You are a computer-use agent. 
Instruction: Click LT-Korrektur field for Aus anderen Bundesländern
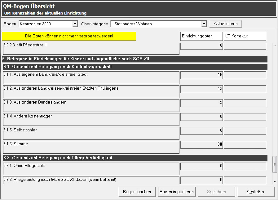pos(245,103)
